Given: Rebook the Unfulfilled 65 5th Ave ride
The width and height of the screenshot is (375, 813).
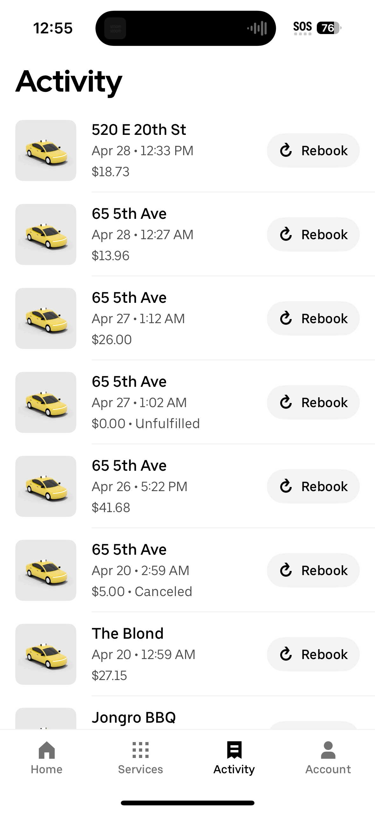Looking at the screenshot, I should click(313, 402).
